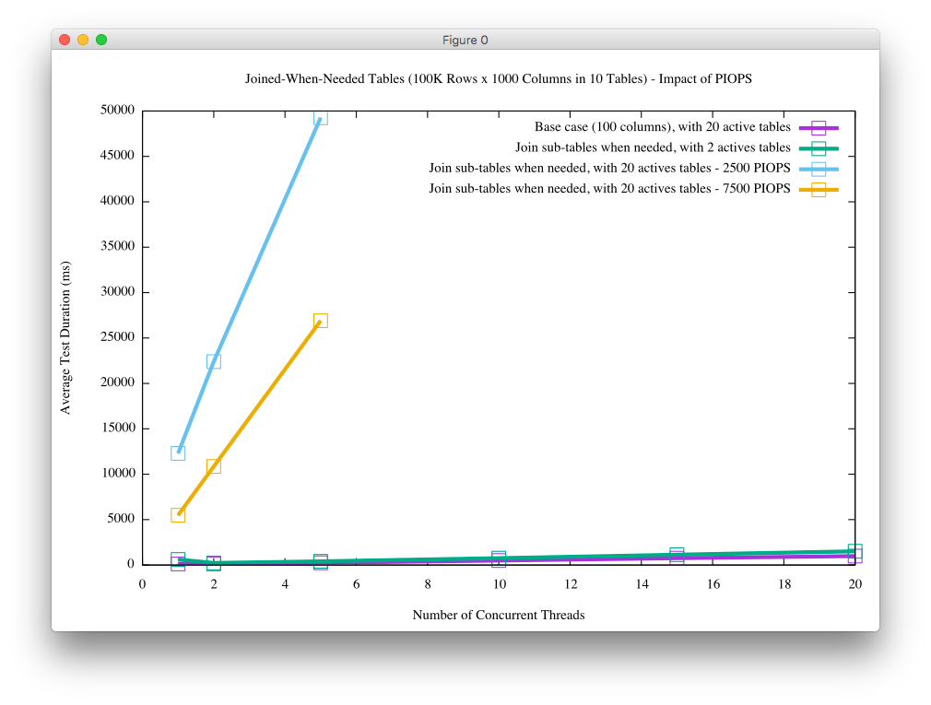Click the 5000 y-axis tick label

pyautogui.click(x=121, y=519)
